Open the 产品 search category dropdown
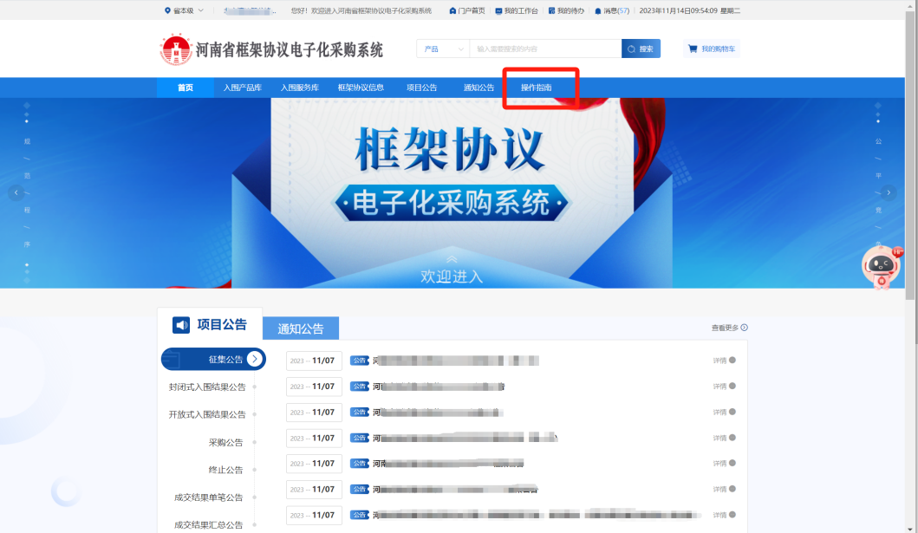 (443, 49)
